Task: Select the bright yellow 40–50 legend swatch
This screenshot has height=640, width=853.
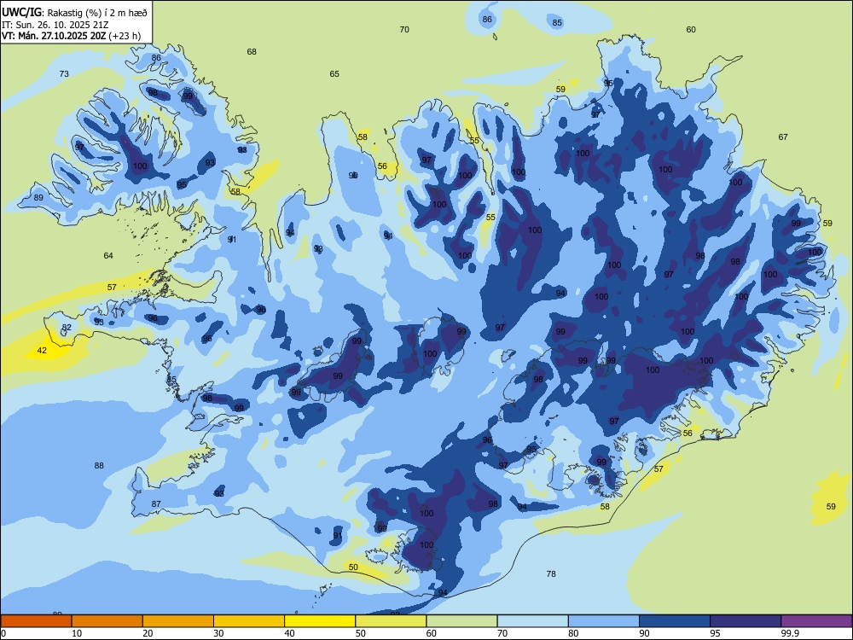Action: (x=320, y=621)
